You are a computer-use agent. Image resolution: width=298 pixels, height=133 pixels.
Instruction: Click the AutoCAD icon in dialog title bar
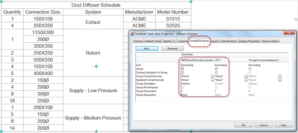(132, 33)
